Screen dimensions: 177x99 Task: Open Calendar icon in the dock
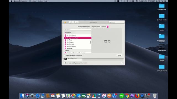(x=53, y=96)
